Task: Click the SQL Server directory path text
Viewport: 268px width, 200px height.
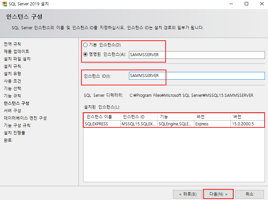Action: [192, 95]
